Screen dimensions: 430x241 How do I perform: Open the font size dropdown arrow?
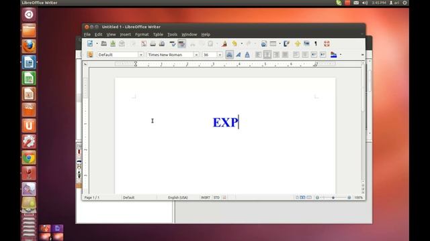click(220, 55)
